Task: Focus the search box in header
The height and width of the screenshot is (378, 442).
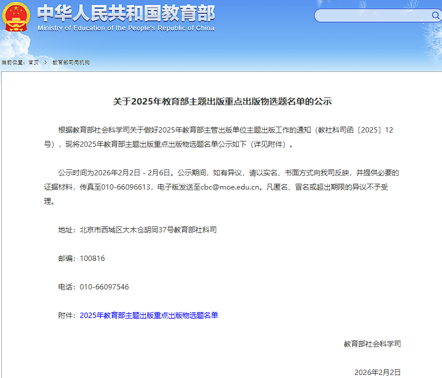Action: [375, 15]
